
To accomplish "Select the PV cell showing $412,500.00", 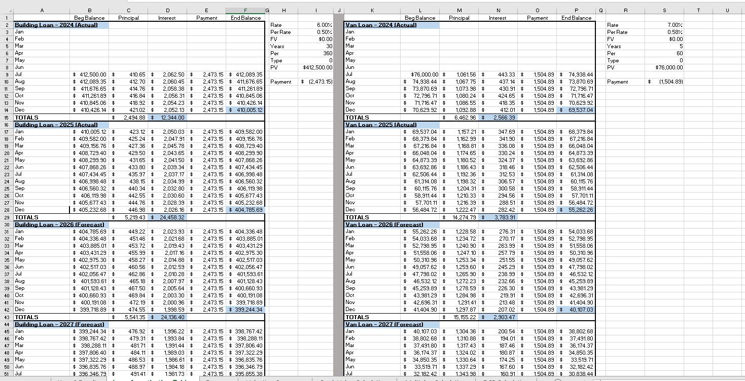I will pyautogui.click(x=316, y=67).
